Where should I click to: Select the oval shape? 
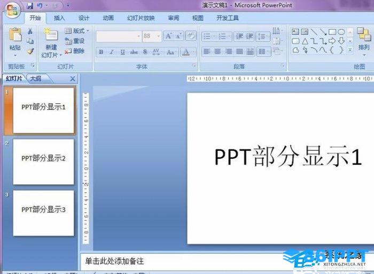point(341,32)
